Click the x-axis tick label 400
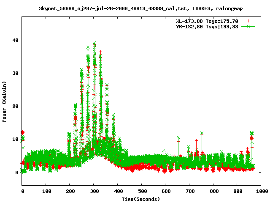The height and width of the screenshot is (203, 270). click(x=118, y=191)
